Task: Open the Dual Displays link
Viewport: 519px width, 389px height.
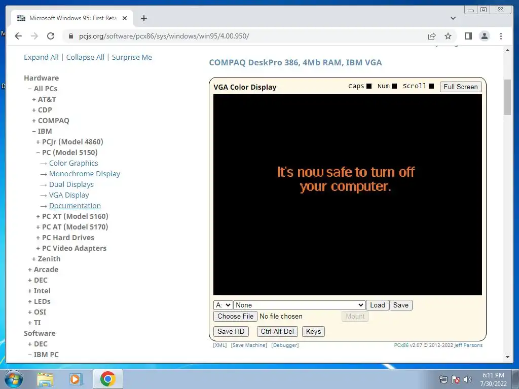Action: pos(71,184)
